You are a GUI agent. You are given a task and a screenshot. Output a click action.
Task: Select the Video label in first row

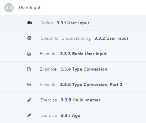[47, 23]
